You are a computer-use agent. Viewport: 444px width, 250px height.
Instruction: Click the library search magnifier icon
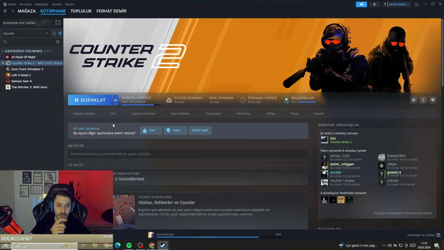pyautogui.click(x=5, y=42)
